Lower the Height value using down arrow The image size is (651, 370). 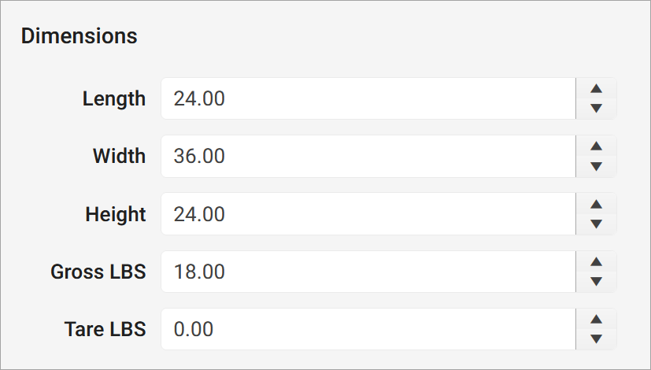[596, 224]
